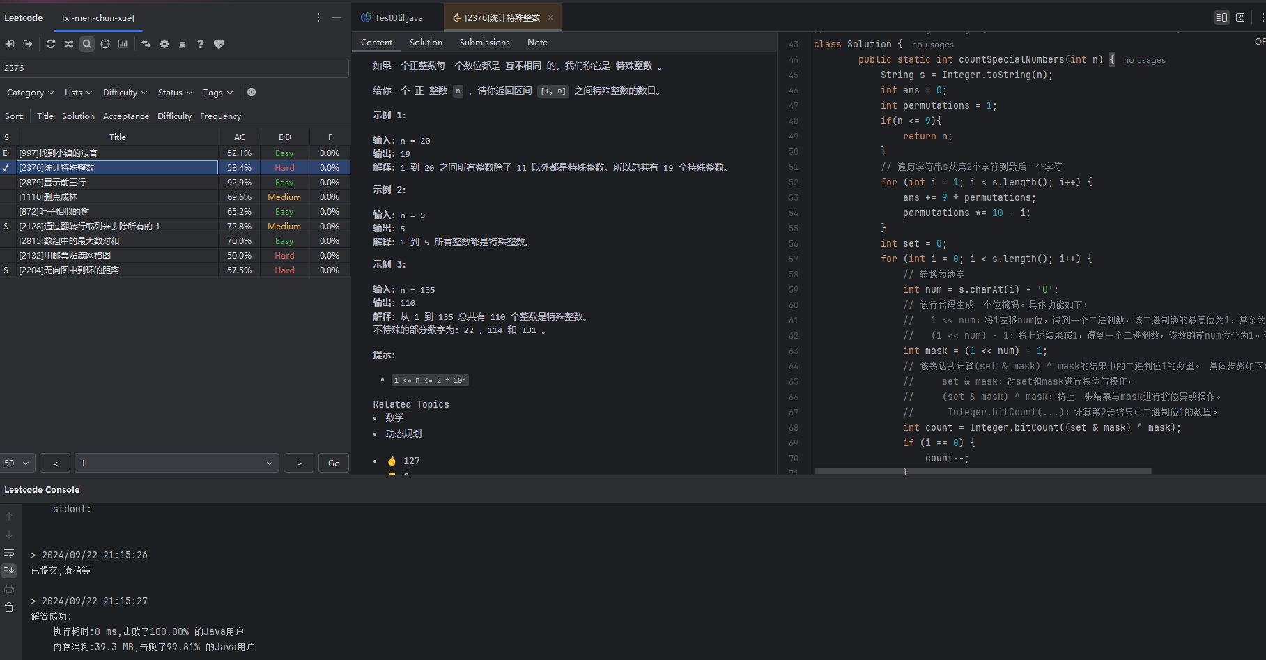This screenshot has width=1266, height=660.
Task: Click thumbs up icon next to 127
Action: 392,461
